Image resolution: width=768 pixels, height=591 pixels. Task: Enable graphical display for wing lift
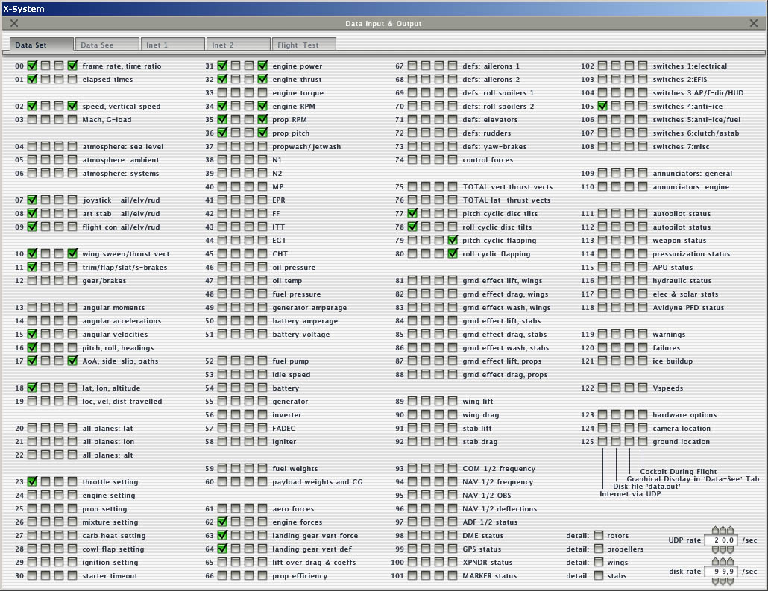coord(439,401)
